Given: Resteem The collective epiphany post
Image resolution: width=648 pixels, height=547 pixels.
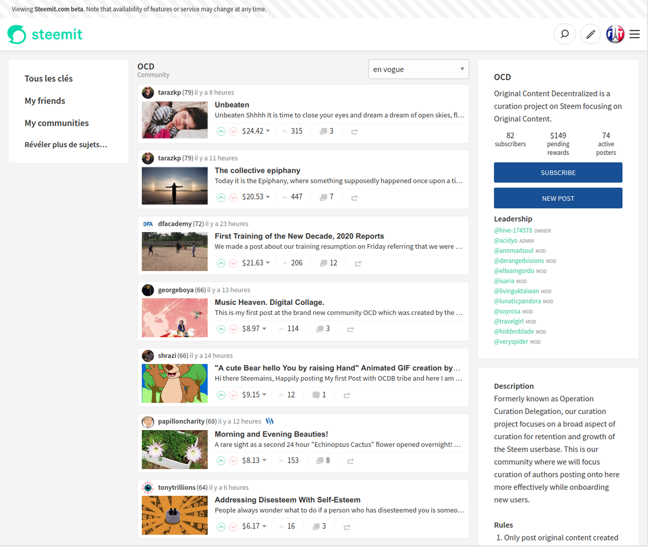Looking at the screenshot, I should [x=354, y=198].
